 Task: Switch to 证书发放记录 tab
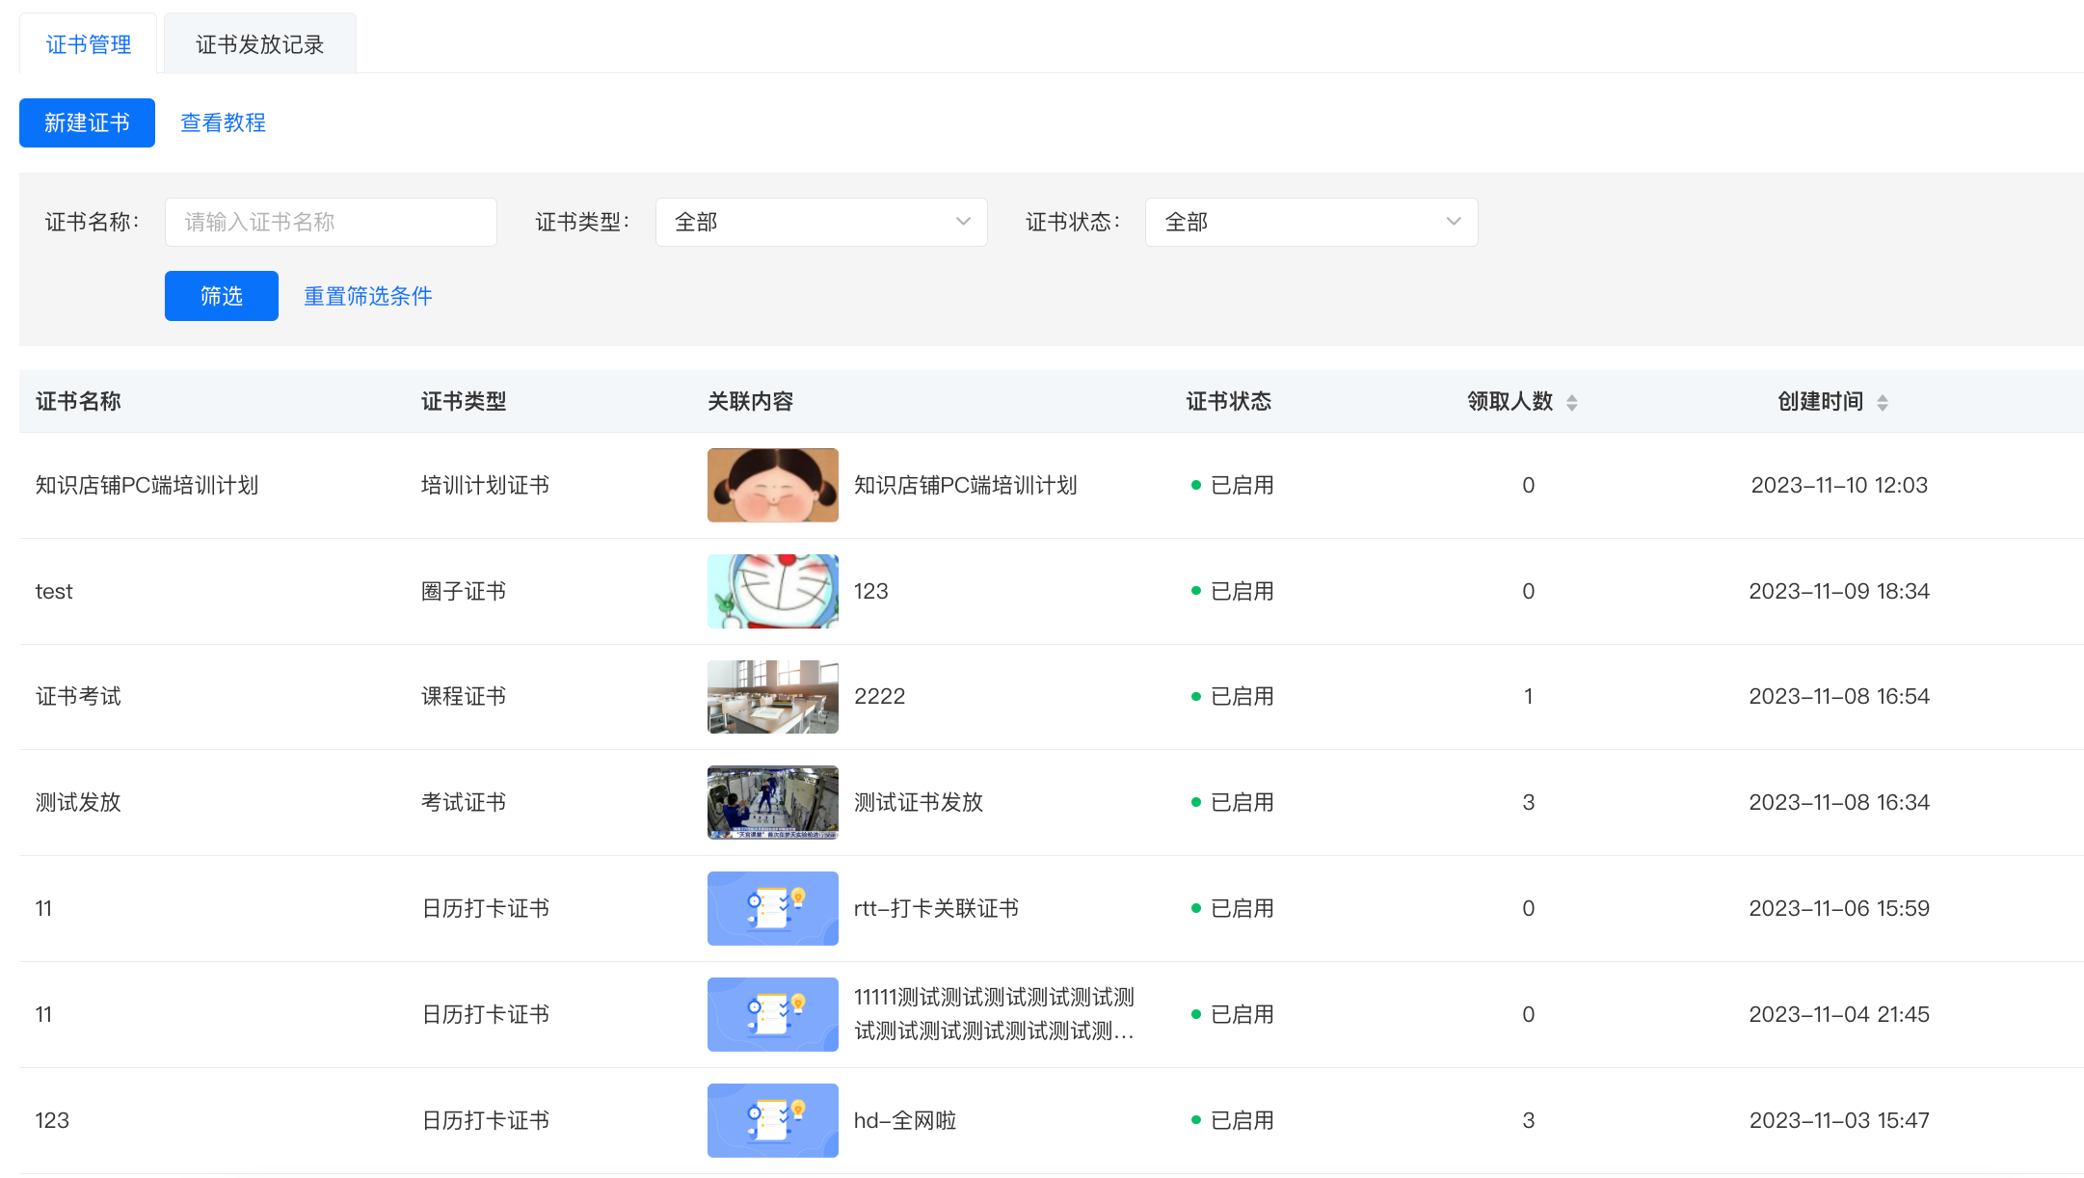(x=259, y=44)
